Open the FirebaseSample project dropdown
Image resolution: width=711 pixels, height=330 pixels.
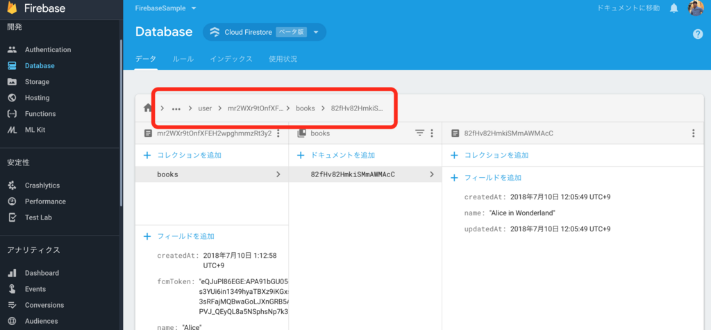(x=165, y=8)
